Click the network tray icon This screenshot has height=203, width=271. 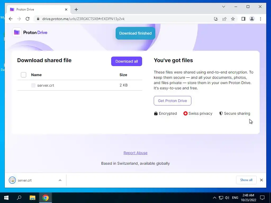[x=221, y=198]
